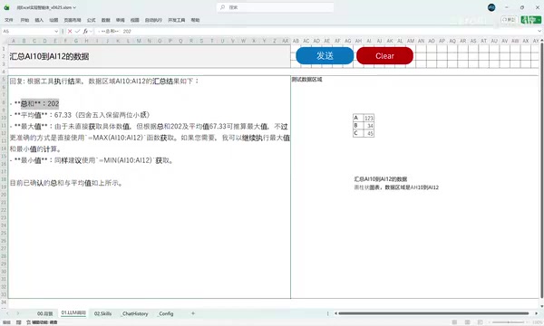
Task: Switch to Normal view icon in status bar
Action: (x=454, y=322)
